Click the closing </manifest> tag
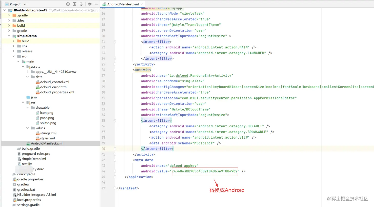 [127, 188]
